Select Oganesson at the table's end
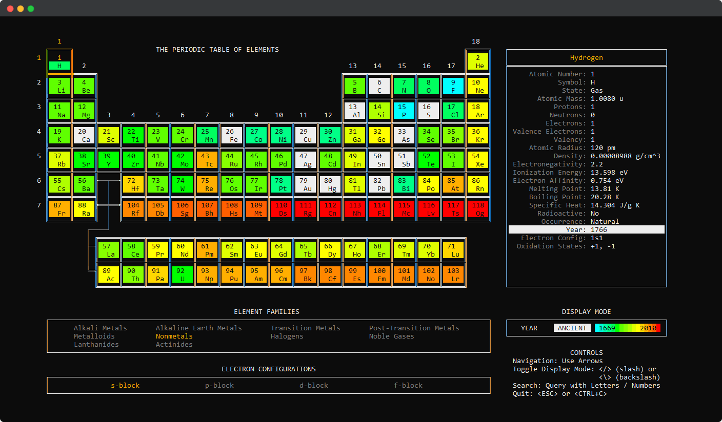 478,209
